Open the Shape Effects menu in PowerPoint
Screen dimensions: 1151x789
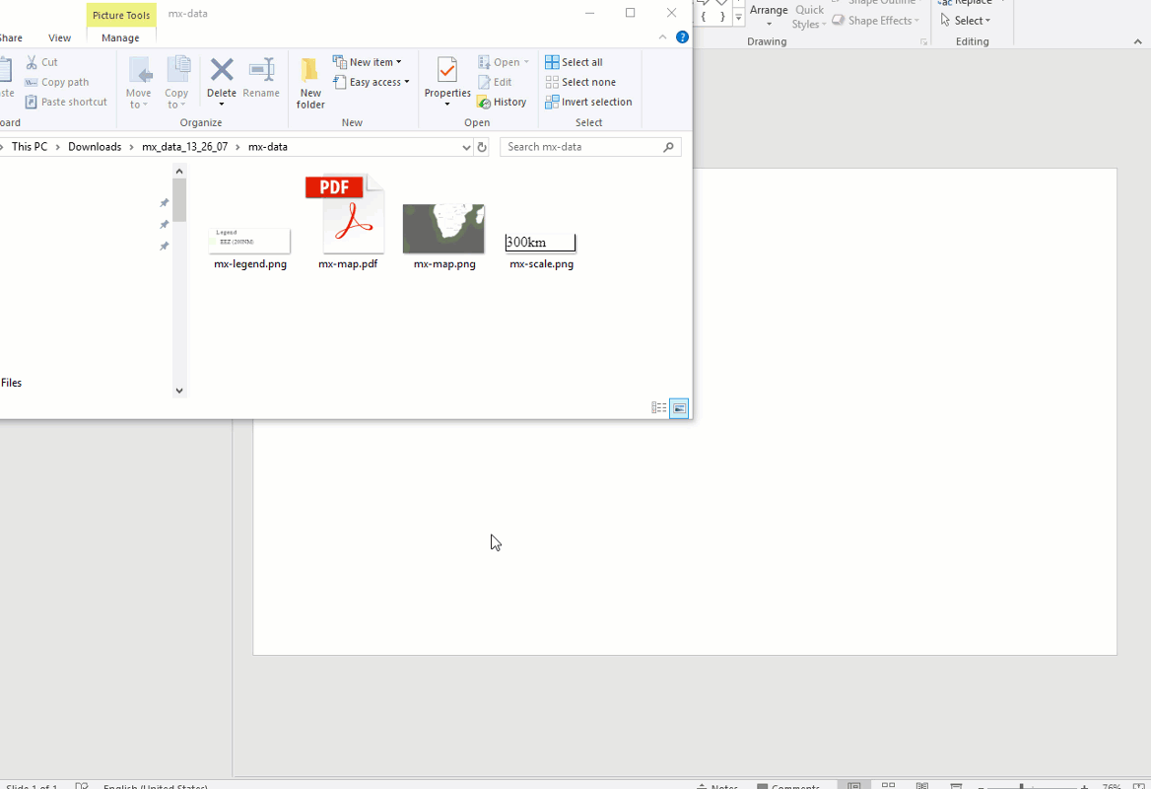(x=876, y=21)
